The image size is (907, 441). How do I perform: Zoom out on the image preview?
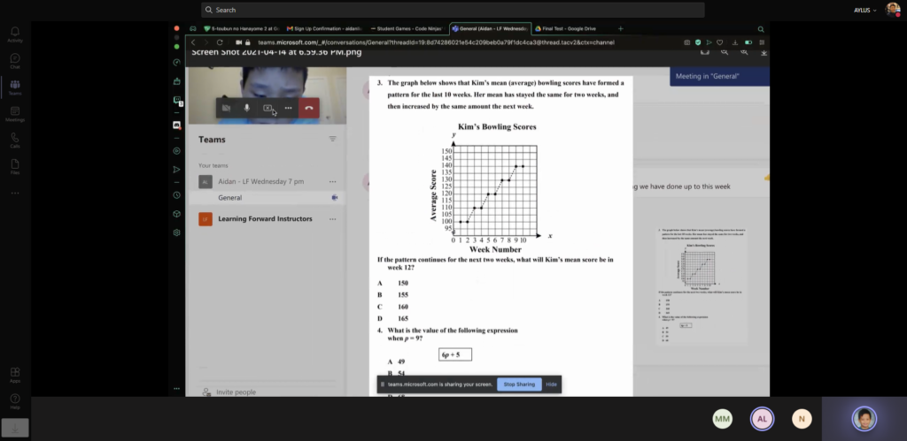pos(725,52)
